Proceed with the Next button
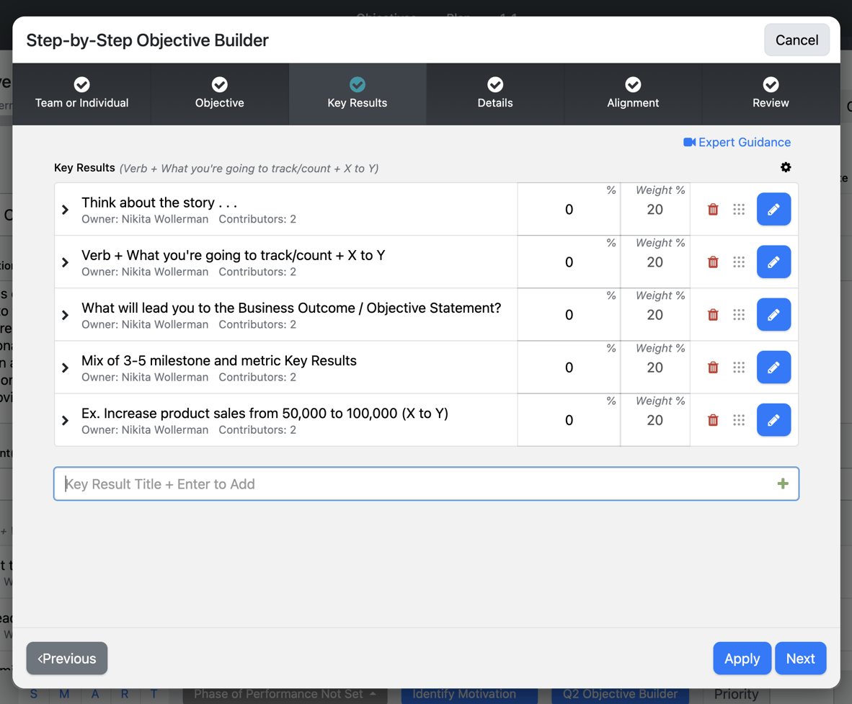The height and width of the screenshot is (704, 852). click(800, 659)
